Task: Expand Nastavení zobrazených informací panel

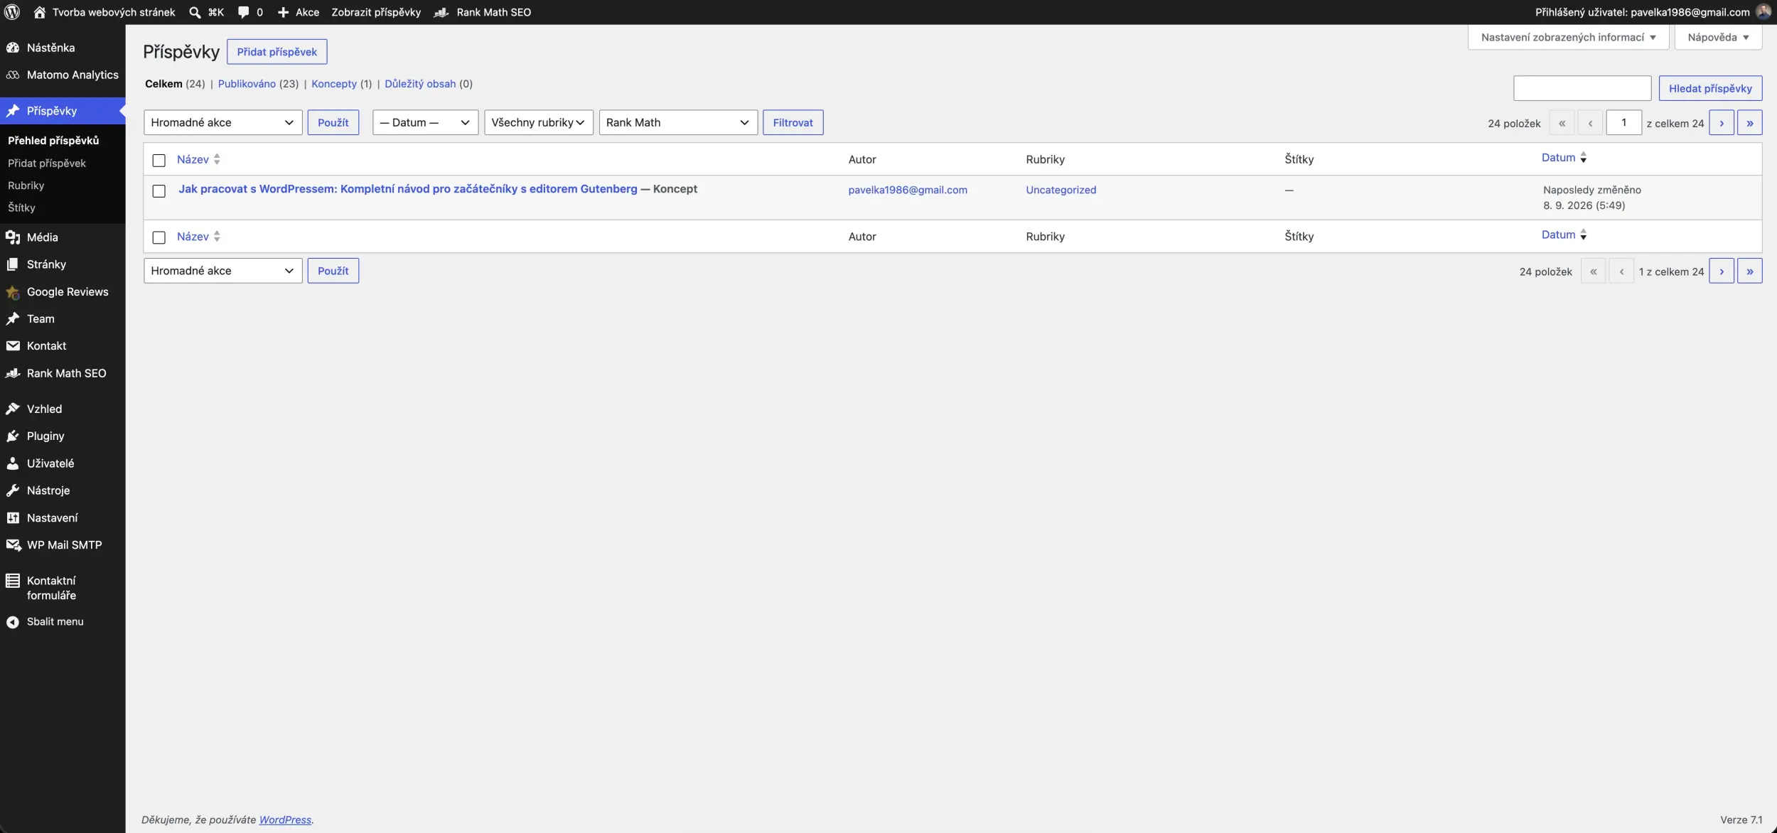Action: (1568, 37)
